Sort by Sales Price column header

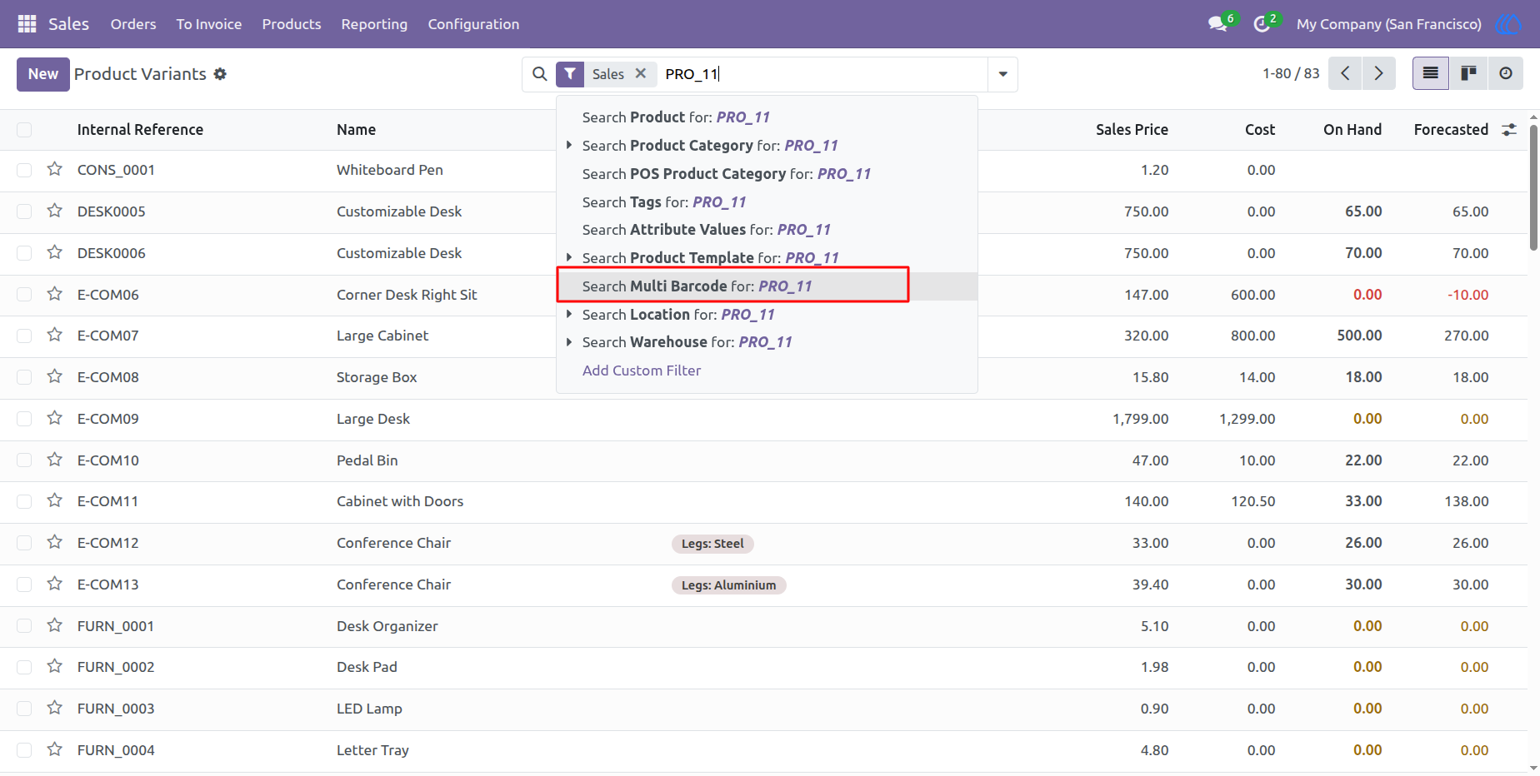pos(1132,130)
